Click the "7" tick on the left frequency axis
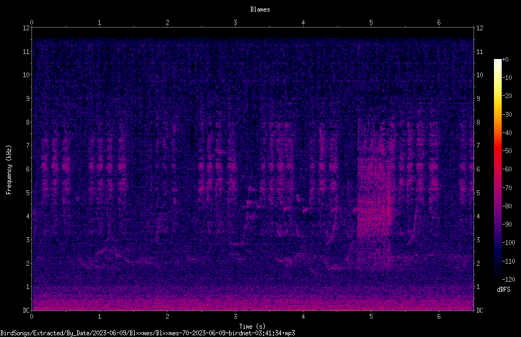This screenshot has width=521, height=337. (x=28, y=146)
